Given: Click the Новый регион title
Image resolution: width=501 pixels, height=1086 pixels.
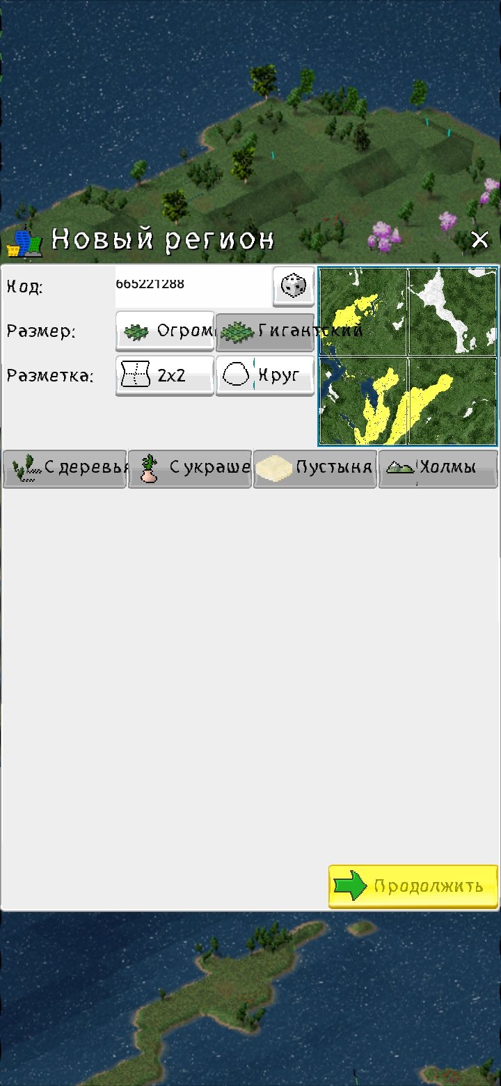Looking at the screenshot, I should tap(163, 241).
